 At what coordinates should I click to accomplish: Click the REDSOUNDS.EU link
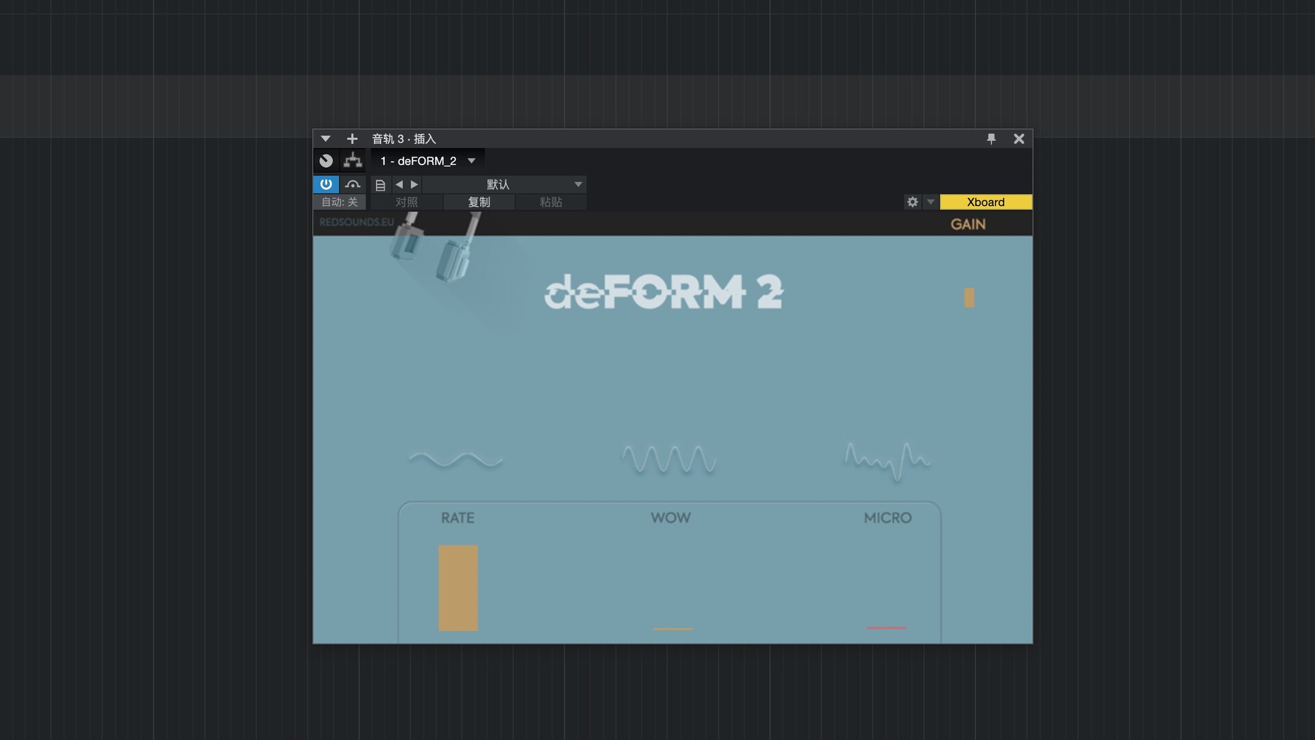(356, 222)
